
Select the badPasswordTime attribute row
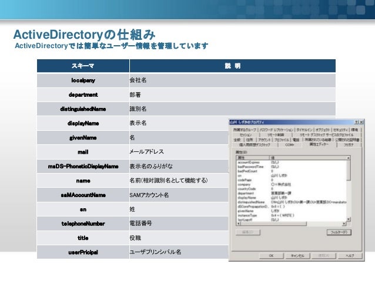click(x=292, y=167)
